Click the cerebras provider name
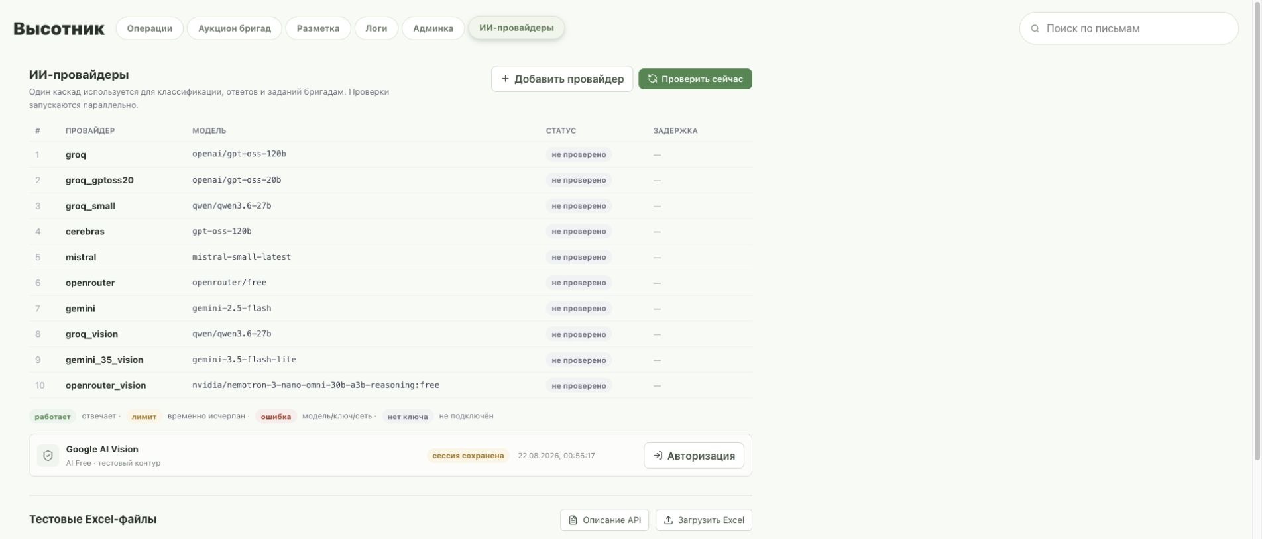Image resolution: width=1262 pixels, height=539 pixels. point(85,232)
